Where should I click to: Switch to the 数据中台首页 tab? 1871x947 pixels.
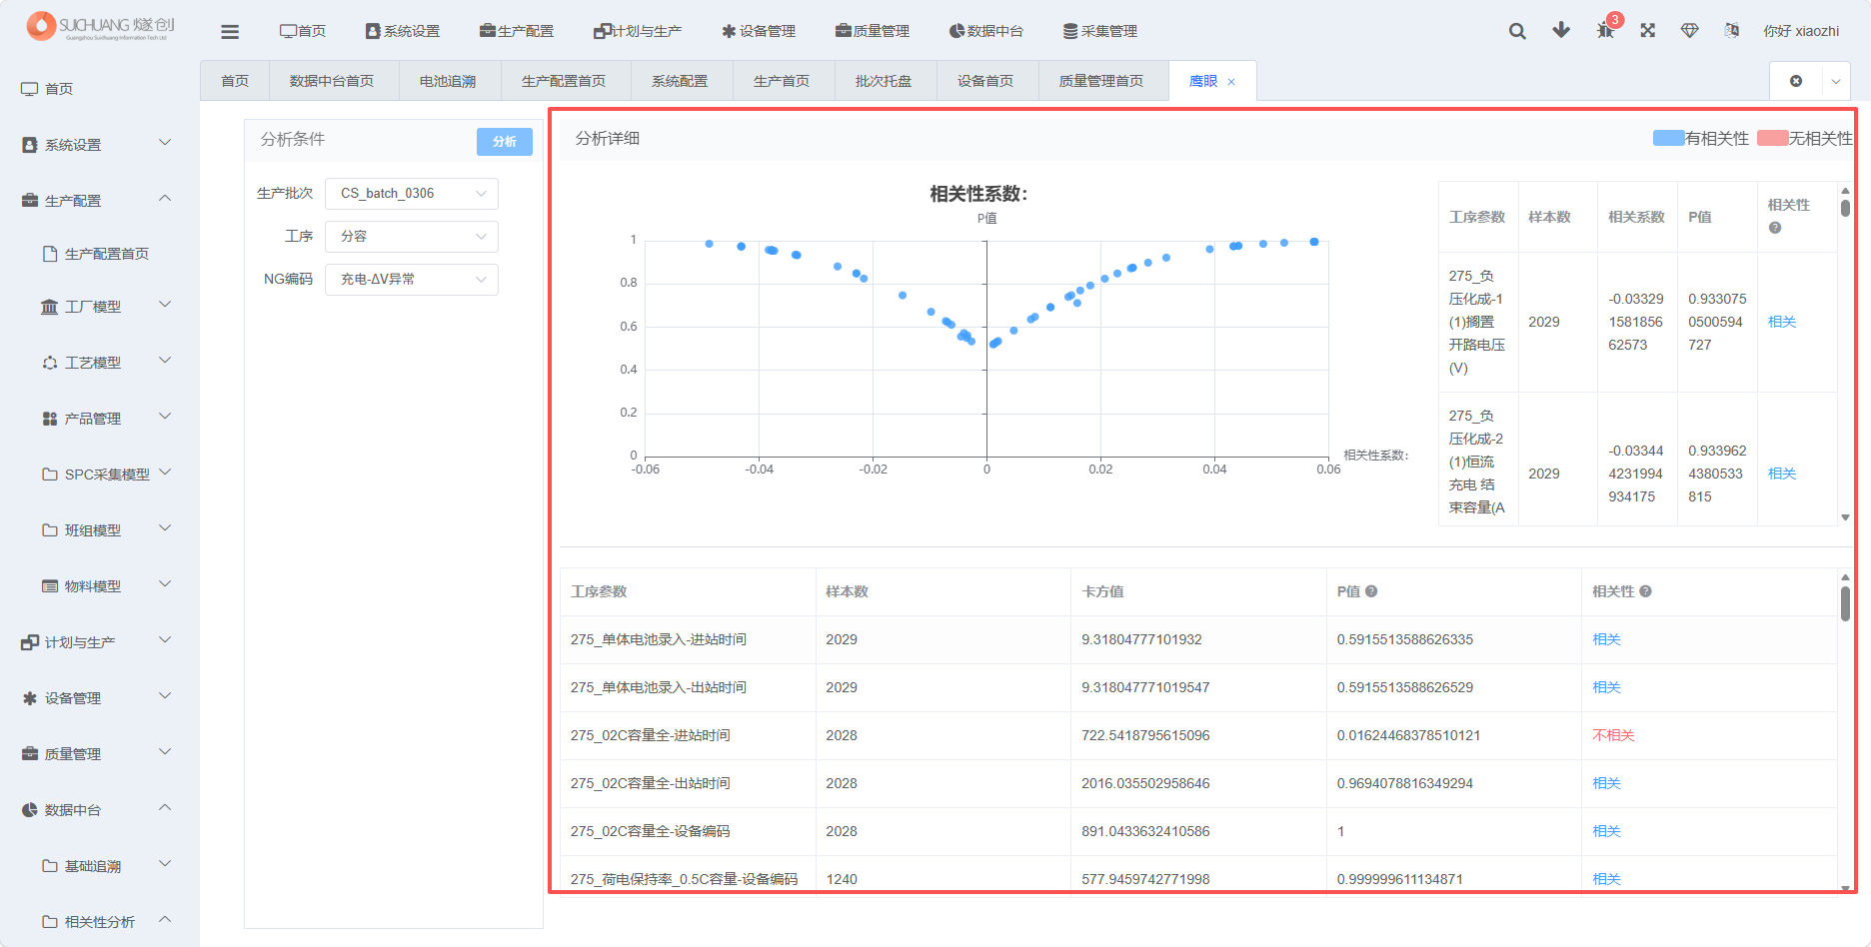[x=332, y=81]
